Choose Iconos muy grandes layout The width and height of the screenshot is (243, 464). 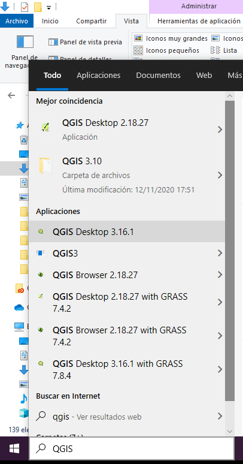171,38
